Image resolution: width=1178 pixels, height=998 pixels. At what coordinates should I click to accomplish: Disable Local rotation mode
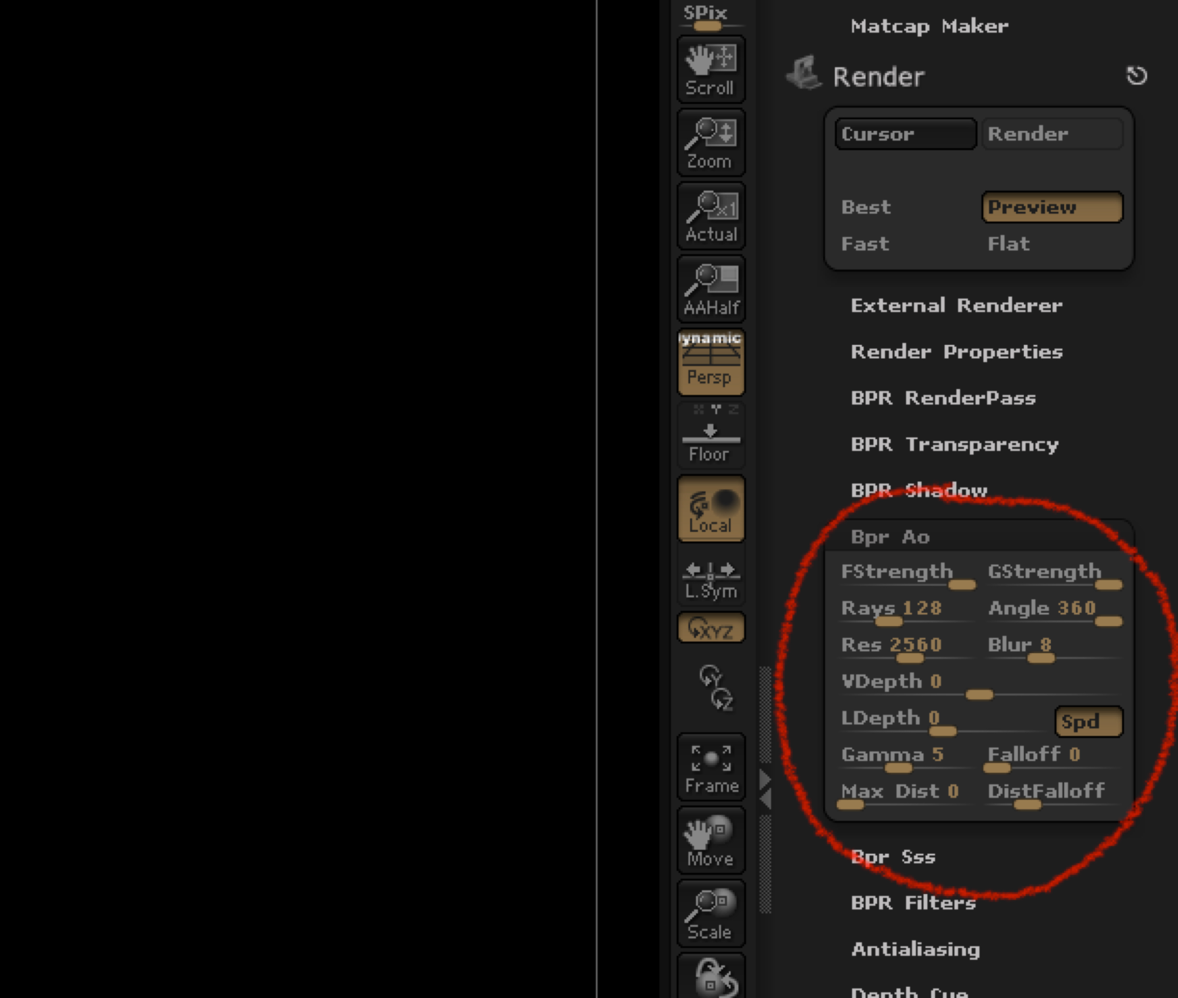click(711, 509)
